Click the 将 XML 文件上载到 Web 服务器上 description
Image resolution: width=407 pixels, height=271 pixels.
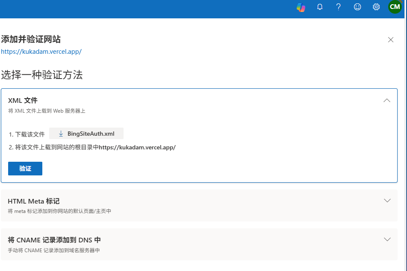(47, 111)
